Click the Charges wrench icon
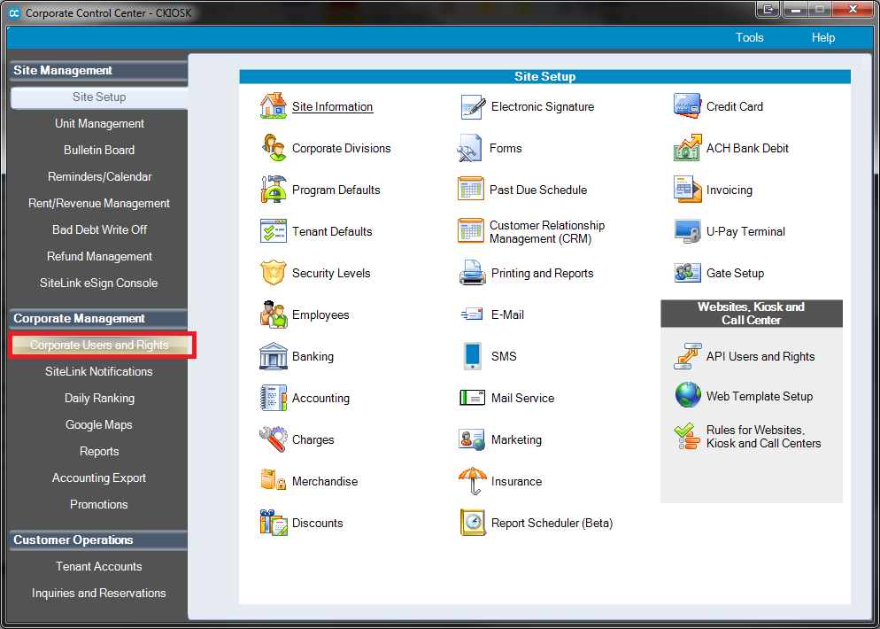 coord(274,439)
